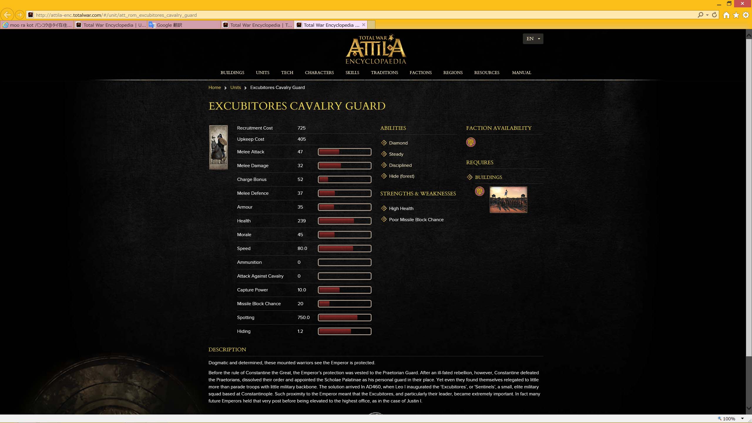The width and height of the screenshot is (752, 423).
Task: Click the Morale value 45
Action: pyautogui.click(x=300, y=235)
